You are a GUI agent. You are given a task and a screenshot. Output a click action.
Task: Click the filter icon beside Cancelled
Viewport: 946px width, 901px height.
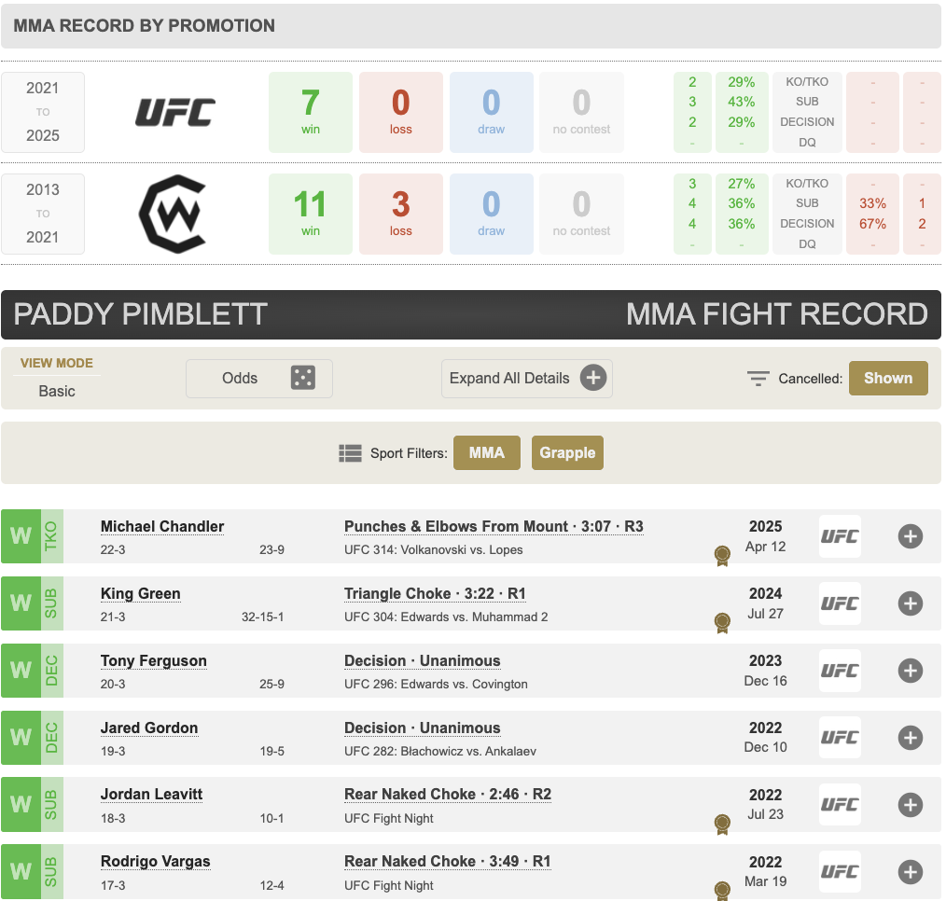pos(758,379)
